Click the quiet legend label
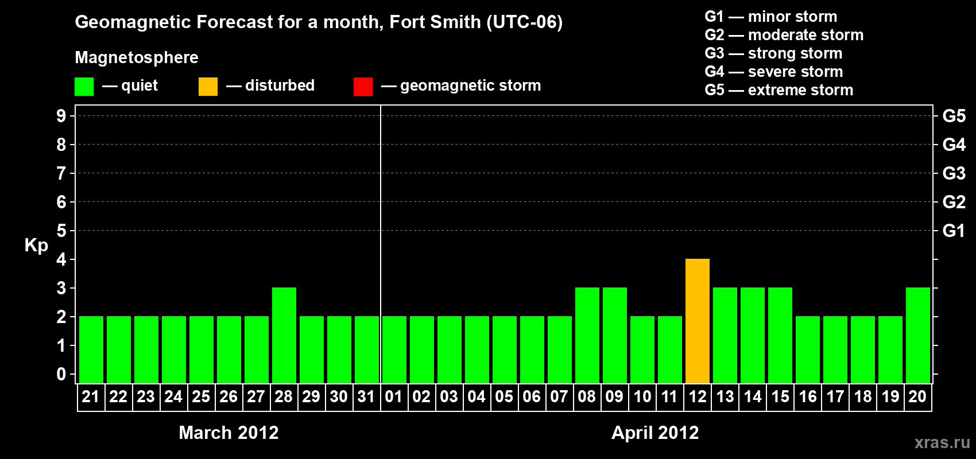This screenshot has width=976, height=459. coord(140,86)
